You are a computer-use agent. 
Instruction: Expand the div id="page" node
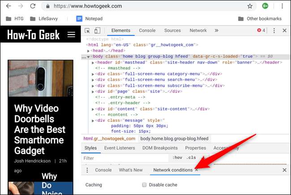pyautogui.click(x=93, y=91)
